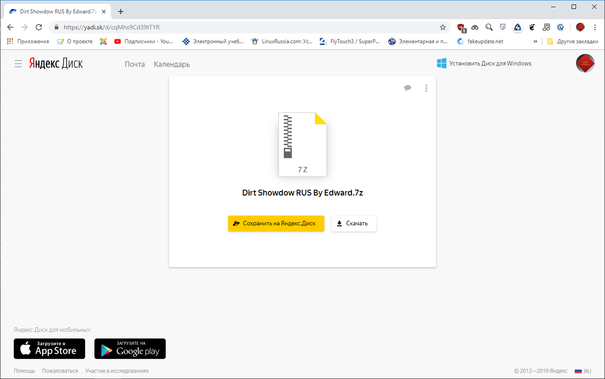Change language with the RU flag selector
The image size is (605, 379).
click(583, 371)
